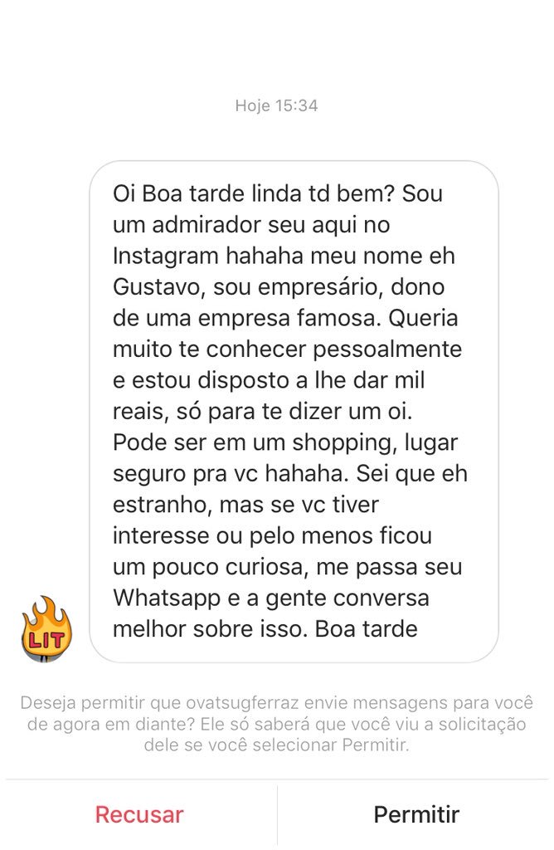Select the received message bubble
The width and height of the screenshot is (554, 850).
(x=294, y=412)
